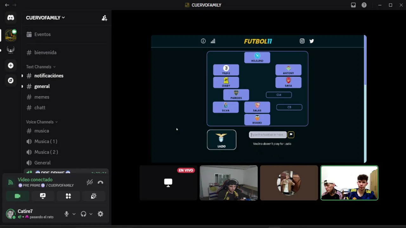The image size is (406, 228).
Task: Toggle the camera video button
Action: (x=17, y=196)
